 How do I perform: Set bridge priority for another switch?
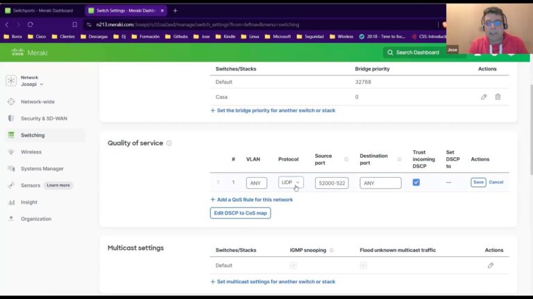tap(273, 111)
